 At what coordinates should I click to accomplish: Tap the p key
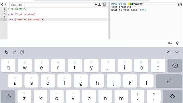pos(158,66)
